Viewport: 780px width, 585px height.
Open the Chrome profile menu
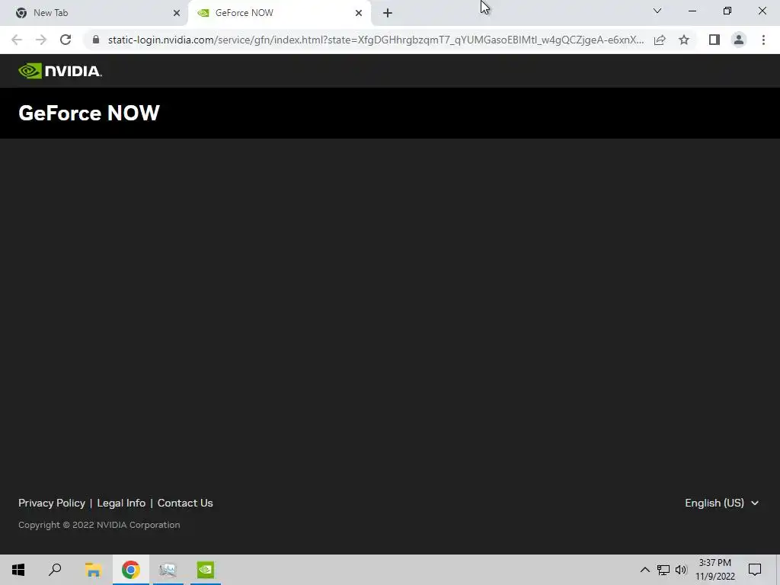pos(739,40)
